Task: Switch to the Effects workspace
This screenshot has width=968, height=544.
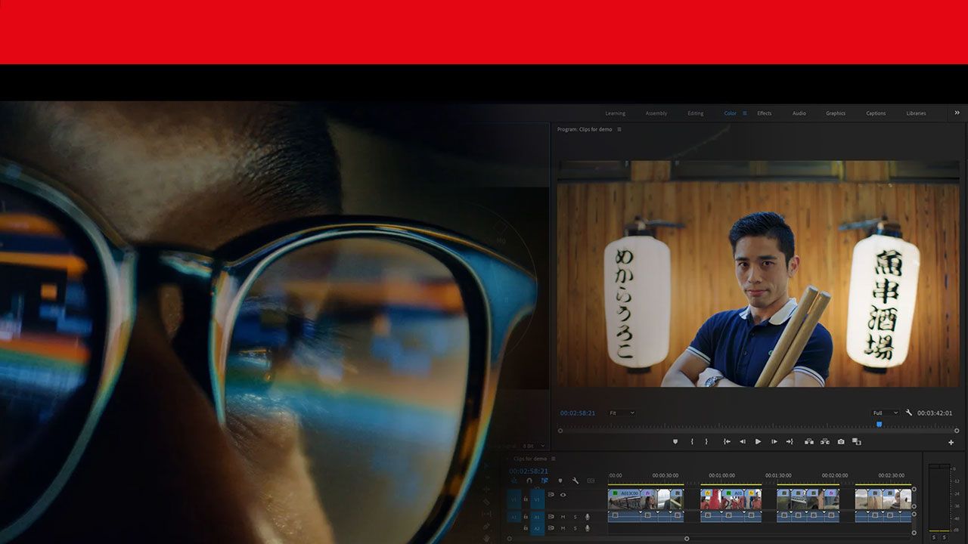Action: pos(764,113)
